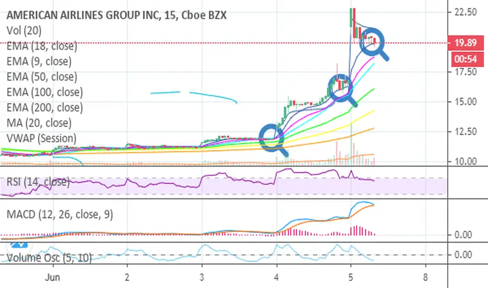Click the Volume Osc pane 0.00 axis value
Image resolution: width=488 pixels, height=288 pixels.
coord(463,255)
